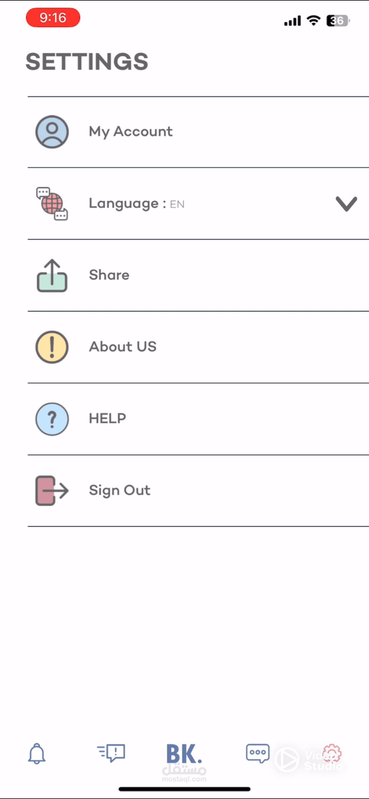Viewport: 369px width, 799px height.
Task: Tap the HELP text label
Action: click(x=108, y=419)
